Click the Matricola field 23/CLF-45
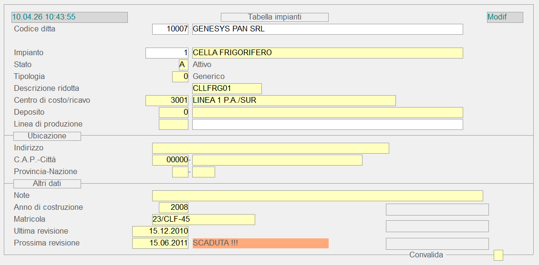This screenshot has width=539, height=265. coord(204,219)
